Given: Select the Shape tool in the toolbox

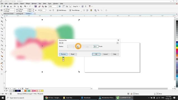Looking at the screenshot, I should 2,17.
